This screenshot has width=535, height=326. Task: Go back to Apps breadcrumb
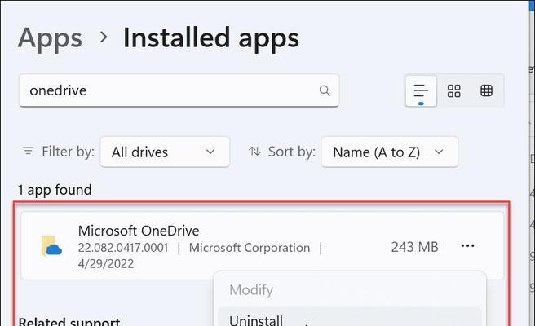pyautogui.click(x=51, y=38)
